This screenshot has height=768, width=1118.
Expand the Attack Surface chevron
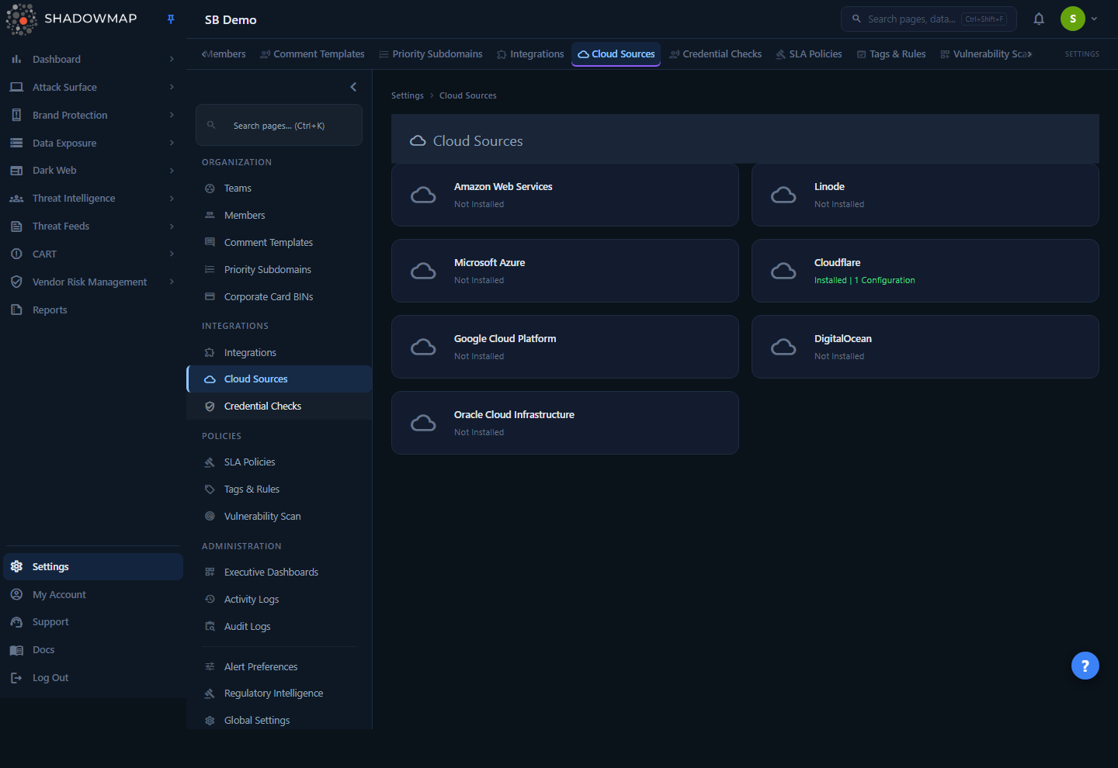click(172, 87)
